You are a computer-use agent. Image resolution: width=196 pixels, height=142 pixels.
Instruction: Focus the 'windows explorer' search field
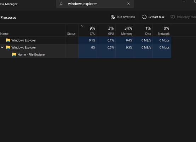point(95,4)
